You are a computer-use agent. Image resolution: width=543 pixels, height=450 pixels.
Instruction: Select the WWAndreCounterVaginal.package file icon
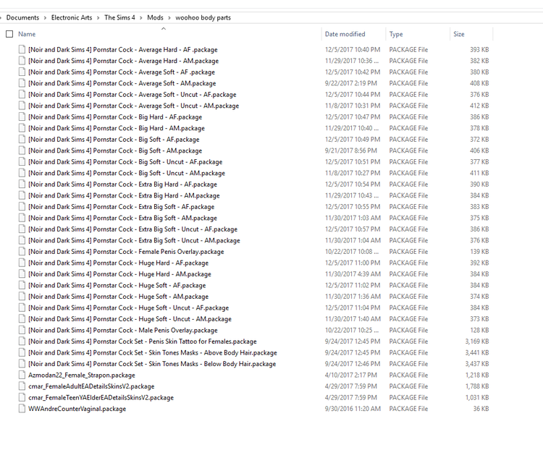click(22, 409)
